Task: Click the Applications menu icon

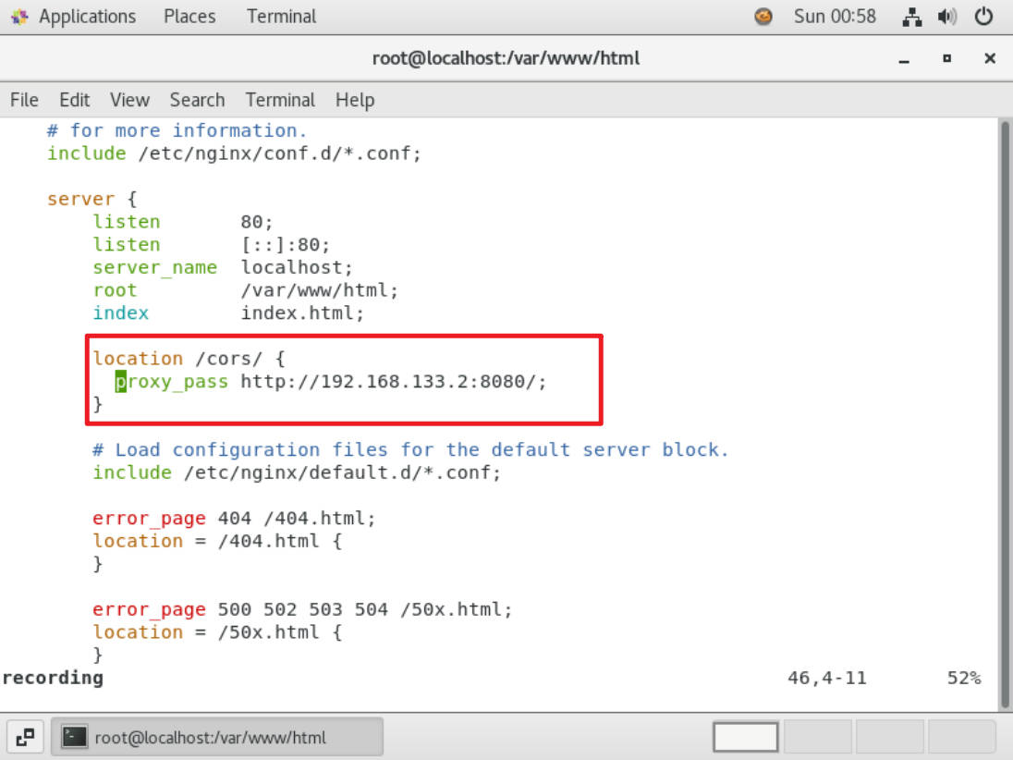Action: tap(19, 17)
